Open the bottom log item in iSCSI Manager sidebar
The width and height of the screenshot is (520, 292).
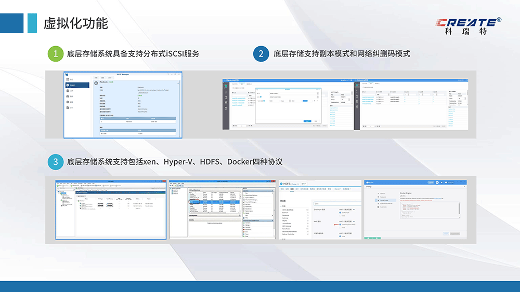tap(71, 107)
